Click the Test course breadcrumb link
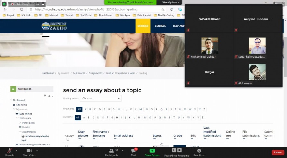The image size is (287, 158). click(x=79, y=73)
